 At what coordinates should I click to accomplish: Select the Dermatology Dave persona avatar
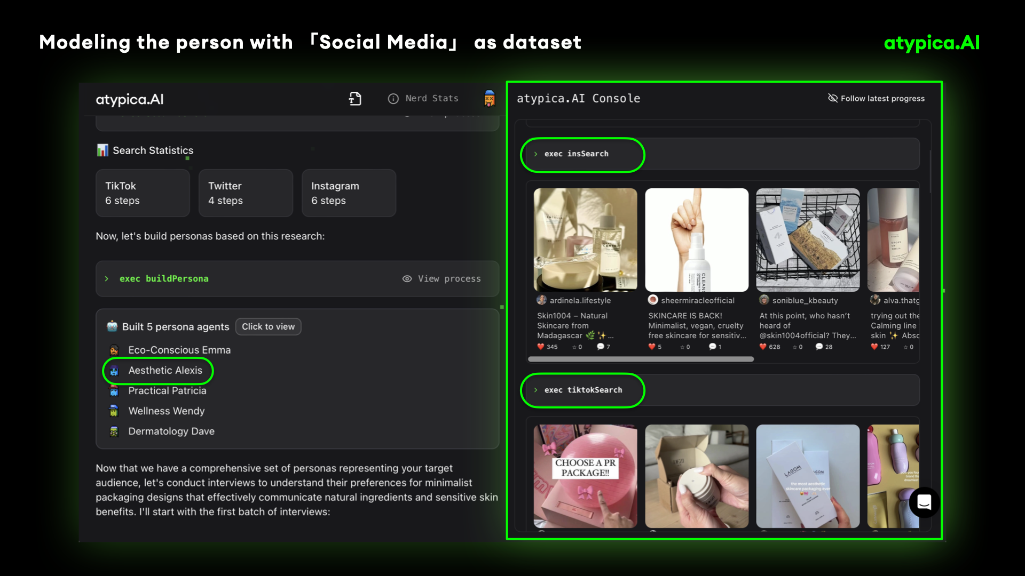click(x=114, y=431)
